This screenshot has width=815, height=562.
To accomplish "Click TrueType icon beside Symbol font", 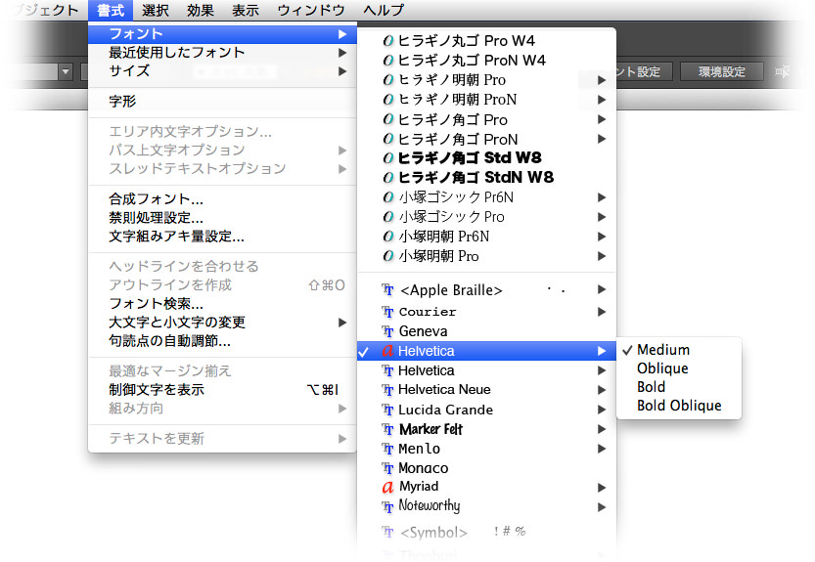I will click(387, 532).
